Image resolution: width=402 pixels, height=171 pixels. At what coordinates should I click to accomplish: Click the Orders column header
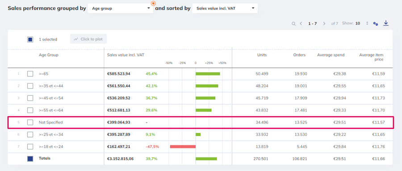coord(299,55)
